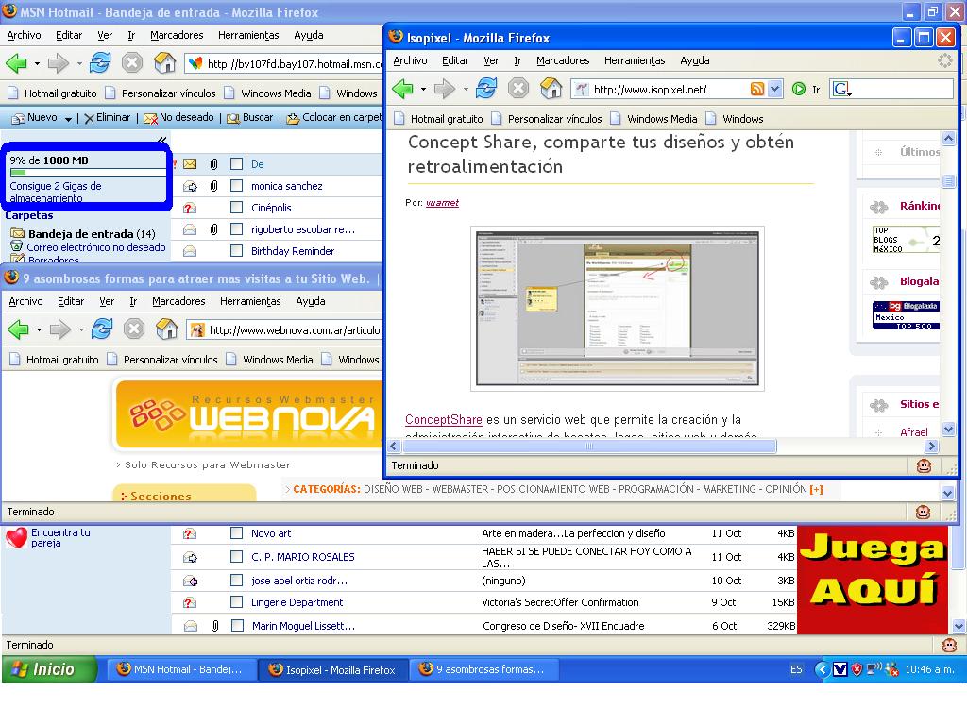967x725 pixels.
Task: Tick the rigoberto escobar message checkbox
Action: click(236, 228)
